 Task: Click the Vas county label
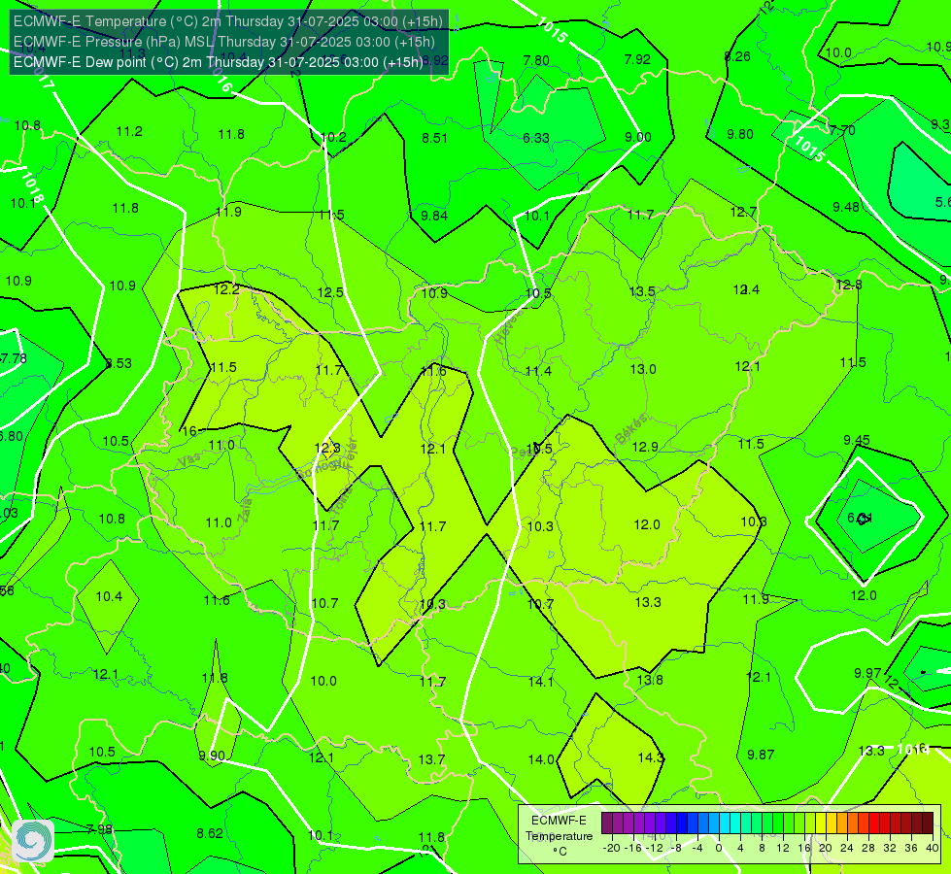pyautogui.click(x=189, y=460)
